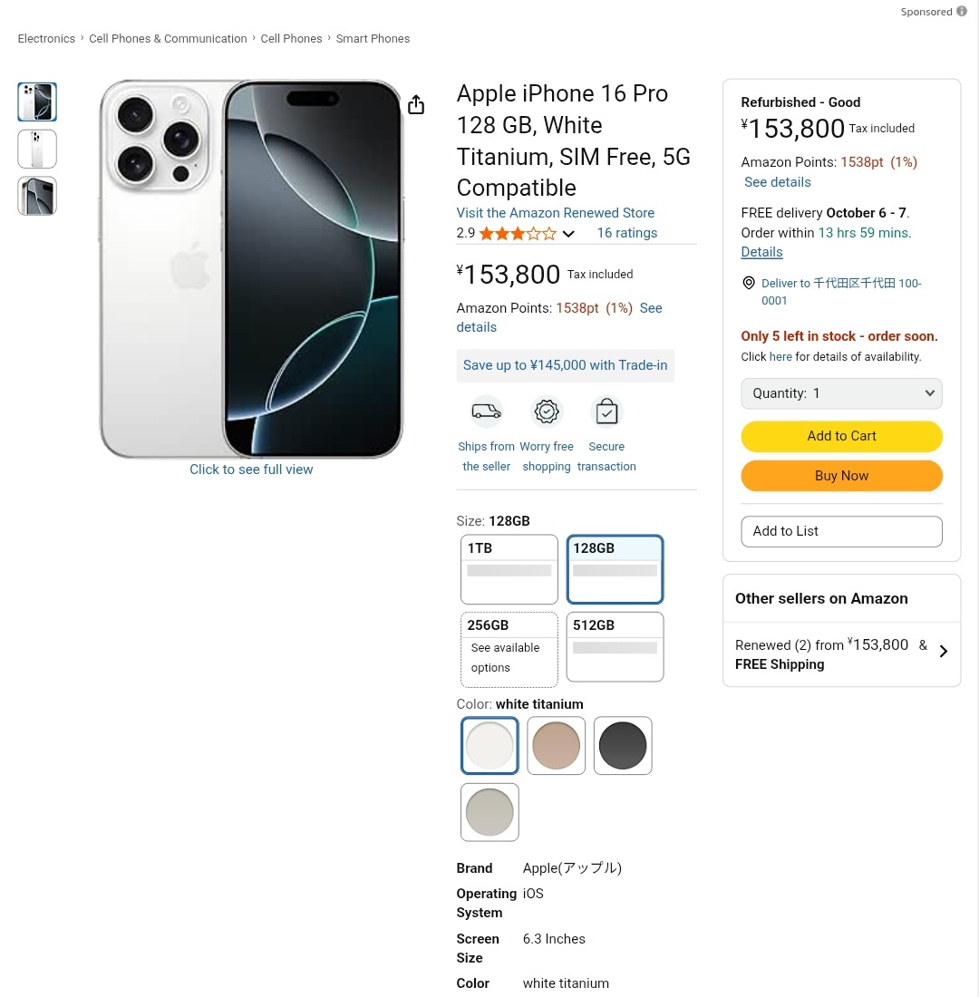This screenshot has width=979, height=997.
Task: Expand the ratings breakdown arrow
Action: [568, 234]
